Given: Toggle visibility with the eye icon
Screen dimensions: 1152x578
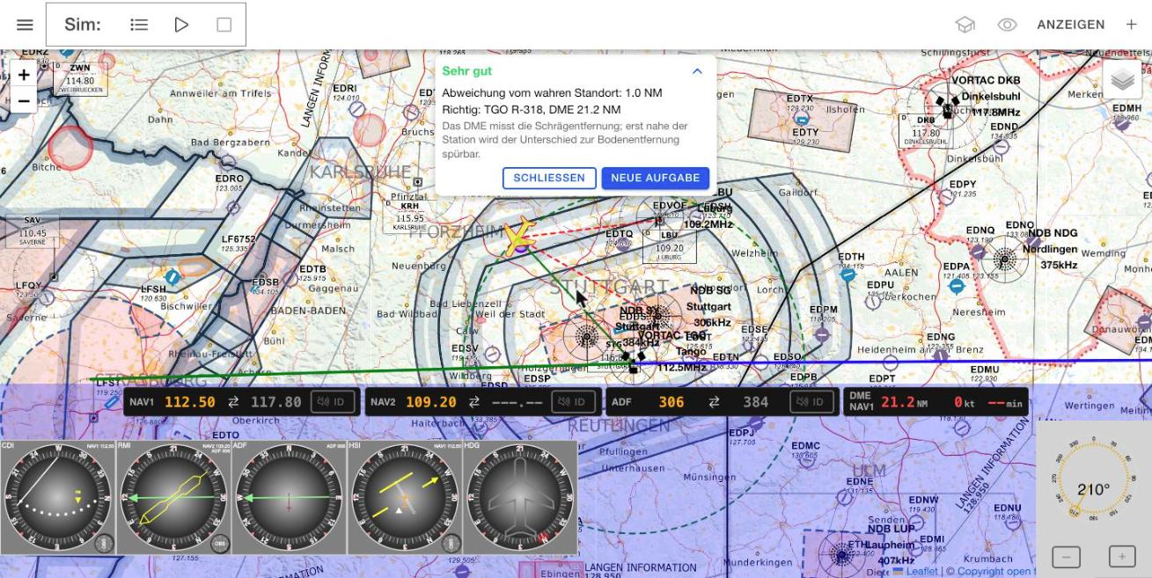Looking at the screenshot, I should [x=1008, y=25].
